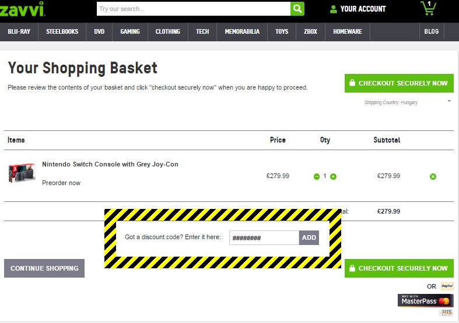This screenshot has height=323, width=459.
Task: Open the Tech menu
Action: pyautogui.click(x=202, y=31)
